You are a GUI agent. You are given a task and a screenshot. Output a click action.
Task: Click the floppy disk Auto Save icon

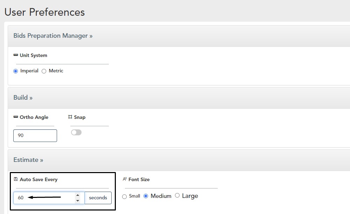coord(16,179)
